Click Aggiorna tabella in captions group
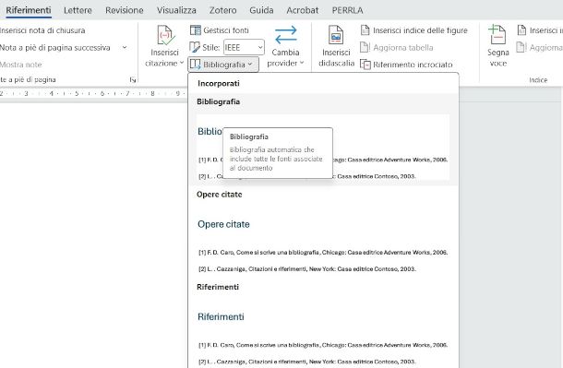 tap(397, 47)
